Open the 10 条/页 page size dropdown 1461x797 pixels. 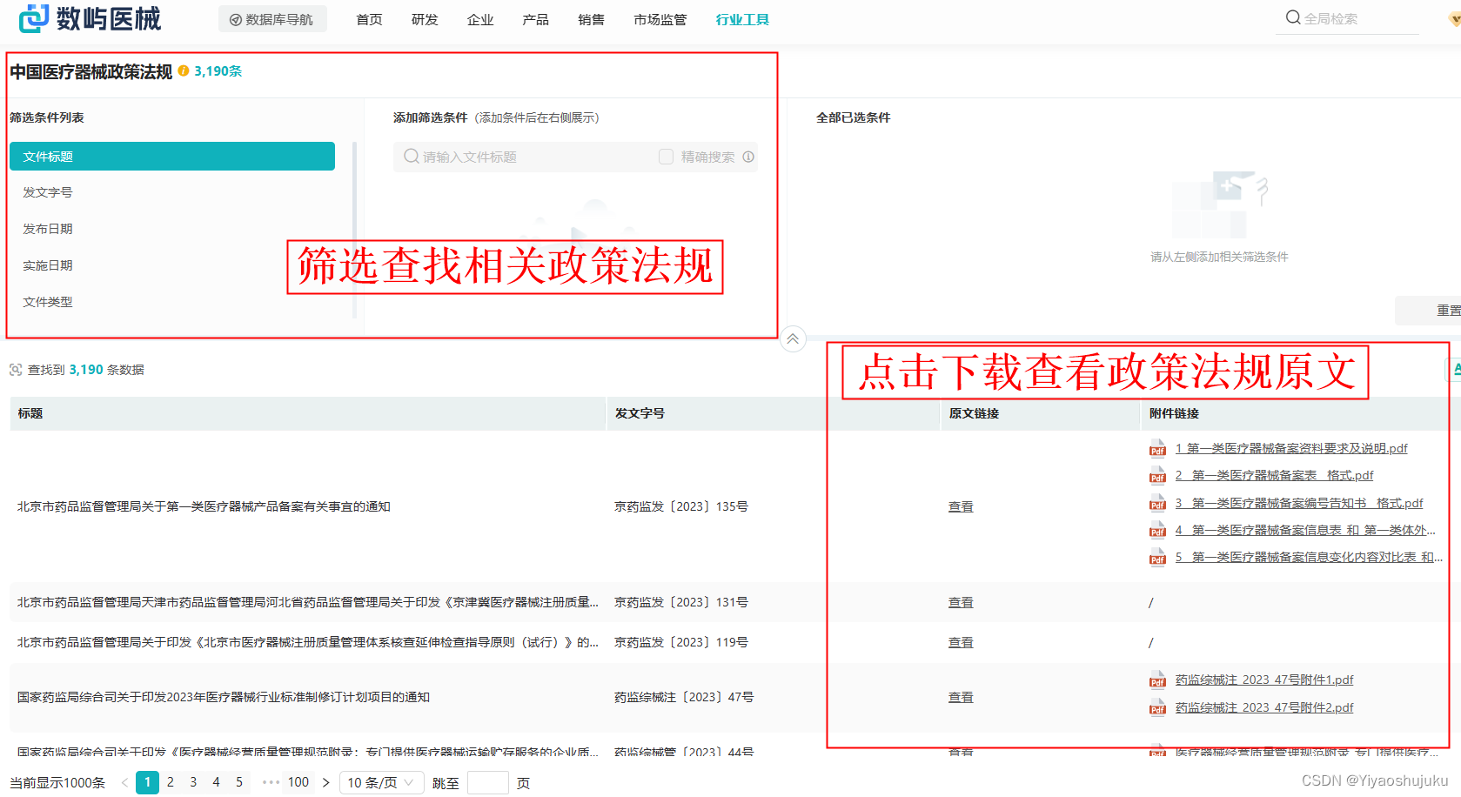click(x=382, y=782)
